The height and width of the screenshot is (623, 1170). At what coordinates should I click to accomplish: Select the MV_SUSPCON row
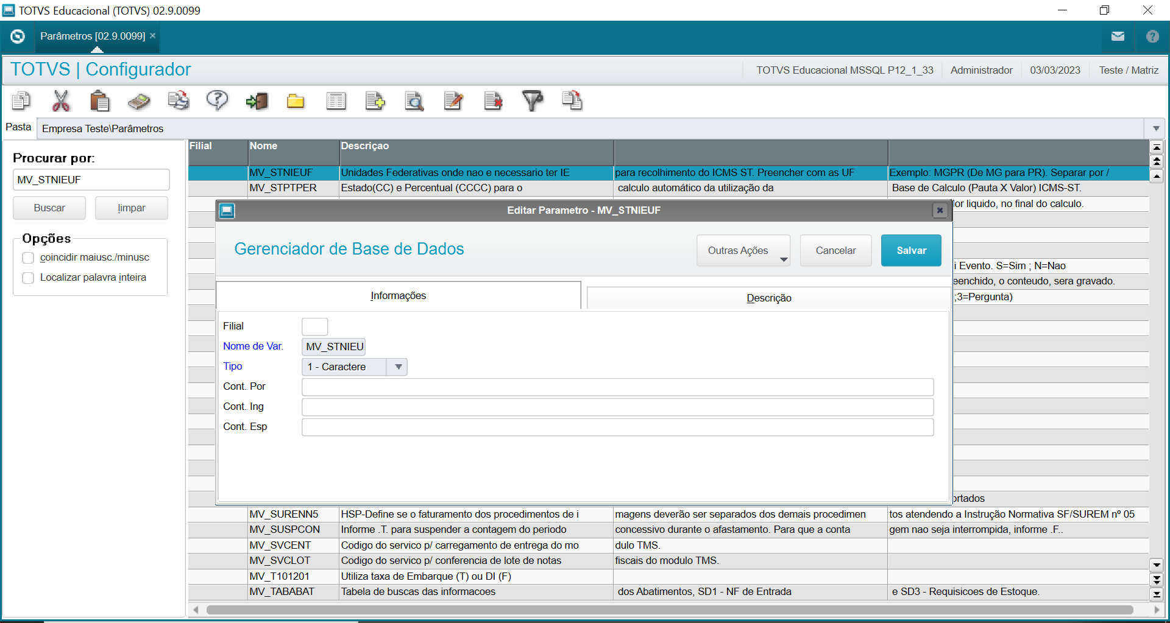pos(668,530)
